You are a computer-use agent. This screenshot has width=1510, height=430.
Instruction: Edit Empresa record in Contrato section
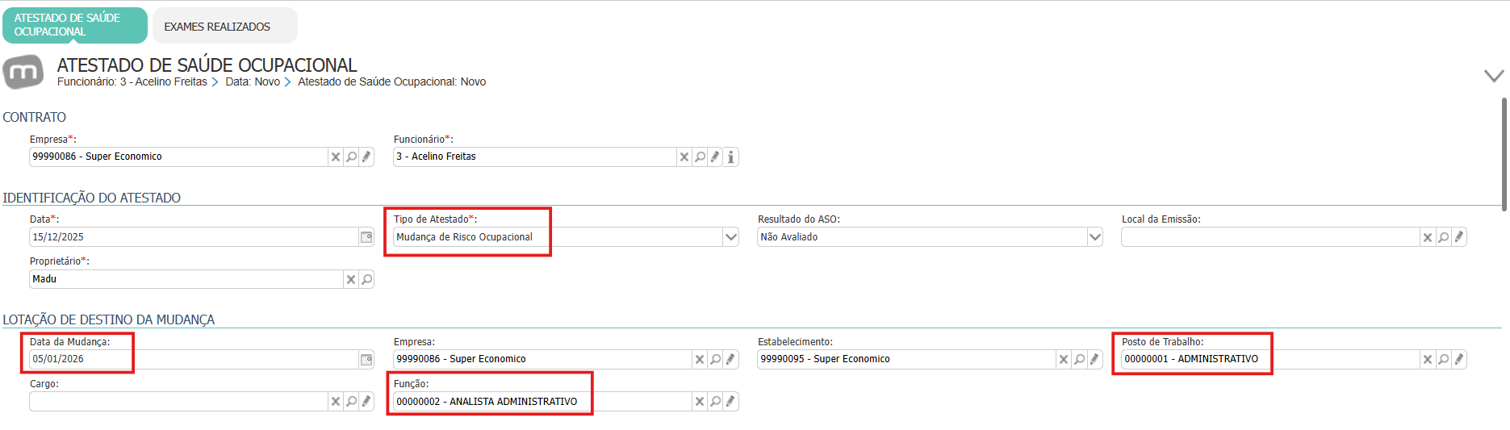click(366, 157)
